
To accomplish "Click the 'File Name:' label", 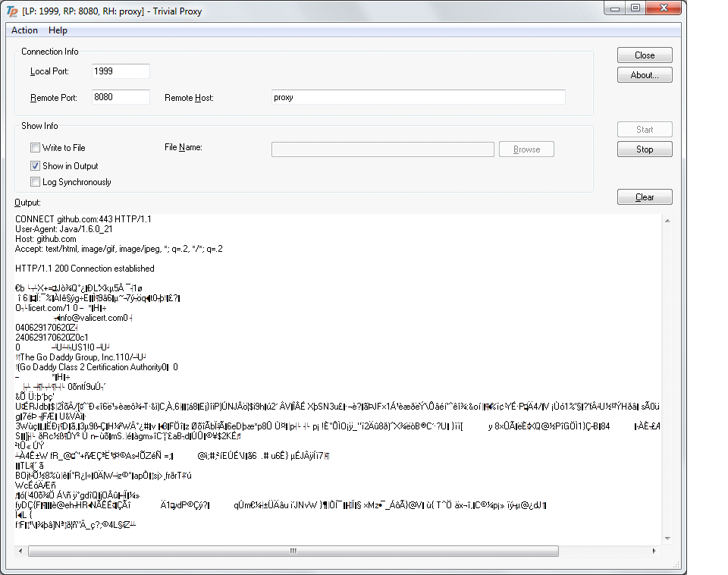I will [x=184, y=147].
